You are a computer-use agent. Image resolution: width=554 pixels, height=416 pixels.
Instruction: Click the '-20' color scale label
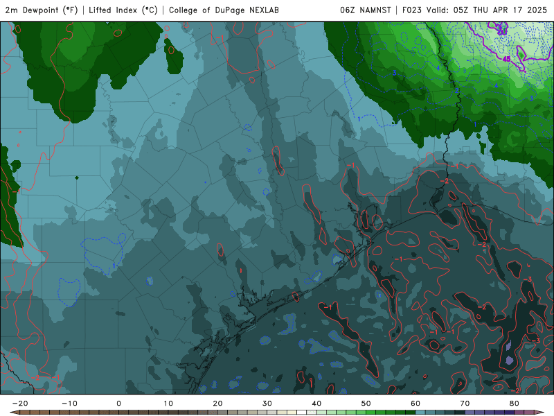[x=20, y=404]
